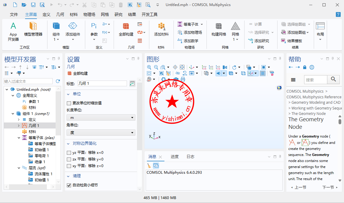
Task: Check the yz 平面: 移除 x<0 option
Action: pos(69,153)
